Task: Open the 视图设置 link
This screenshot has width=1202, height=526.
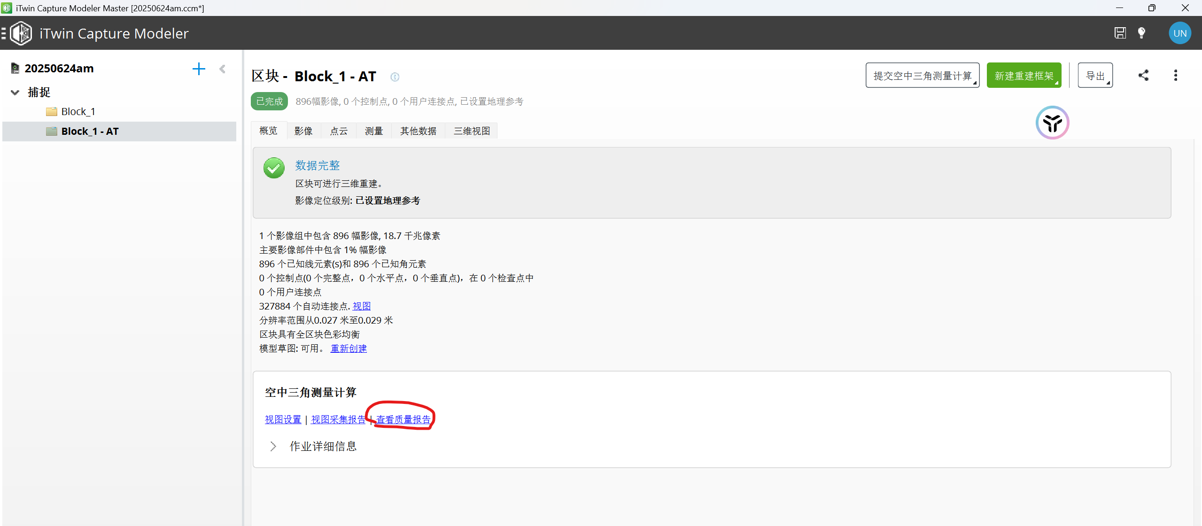Action: [283, 419]
